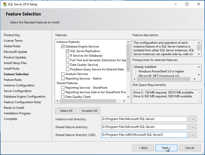Go to the Next setup page
205x155 pixels.
[x=166, y=148]
